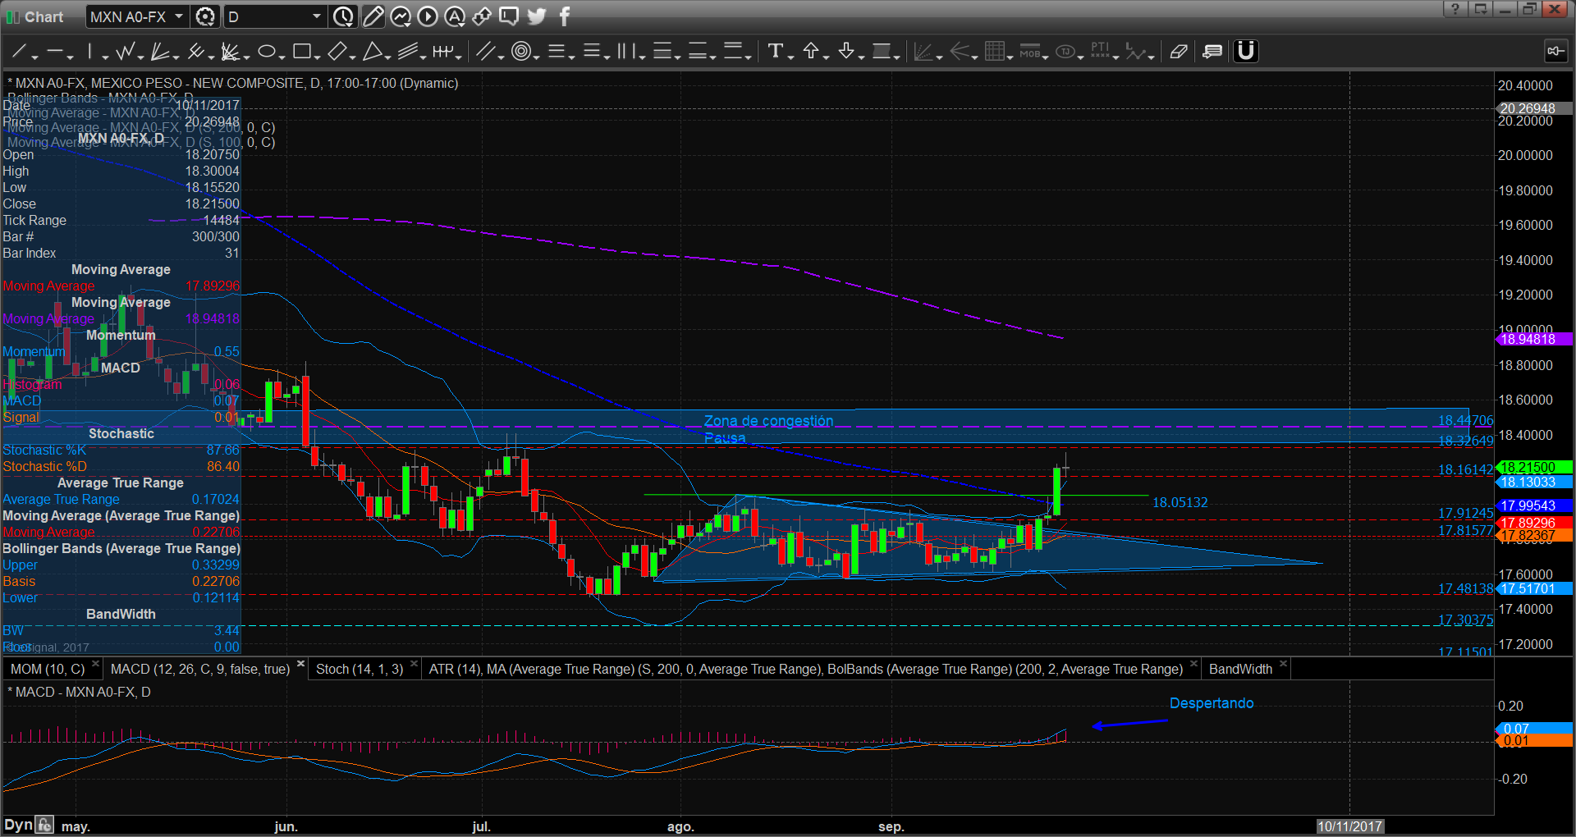Select the triangle drawing tool
This screenshot has height=837, width=1576.
tap(372, 52)
